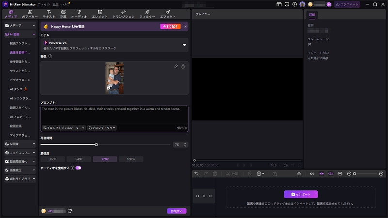Expand the 素材ライブラリ sidebar section

click(20, 179)
